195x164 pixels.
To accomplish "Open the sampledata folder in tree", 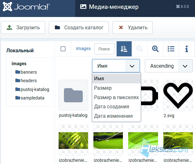I will (30, 98).
